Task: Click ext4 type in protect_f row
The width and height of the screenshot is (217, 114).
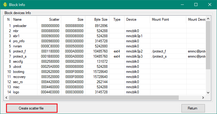Action: (x=117, y=51)
